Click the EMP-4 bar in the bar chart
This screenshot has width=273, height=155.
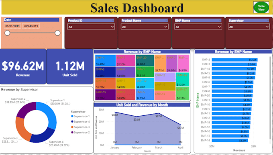tap(234, 60)
